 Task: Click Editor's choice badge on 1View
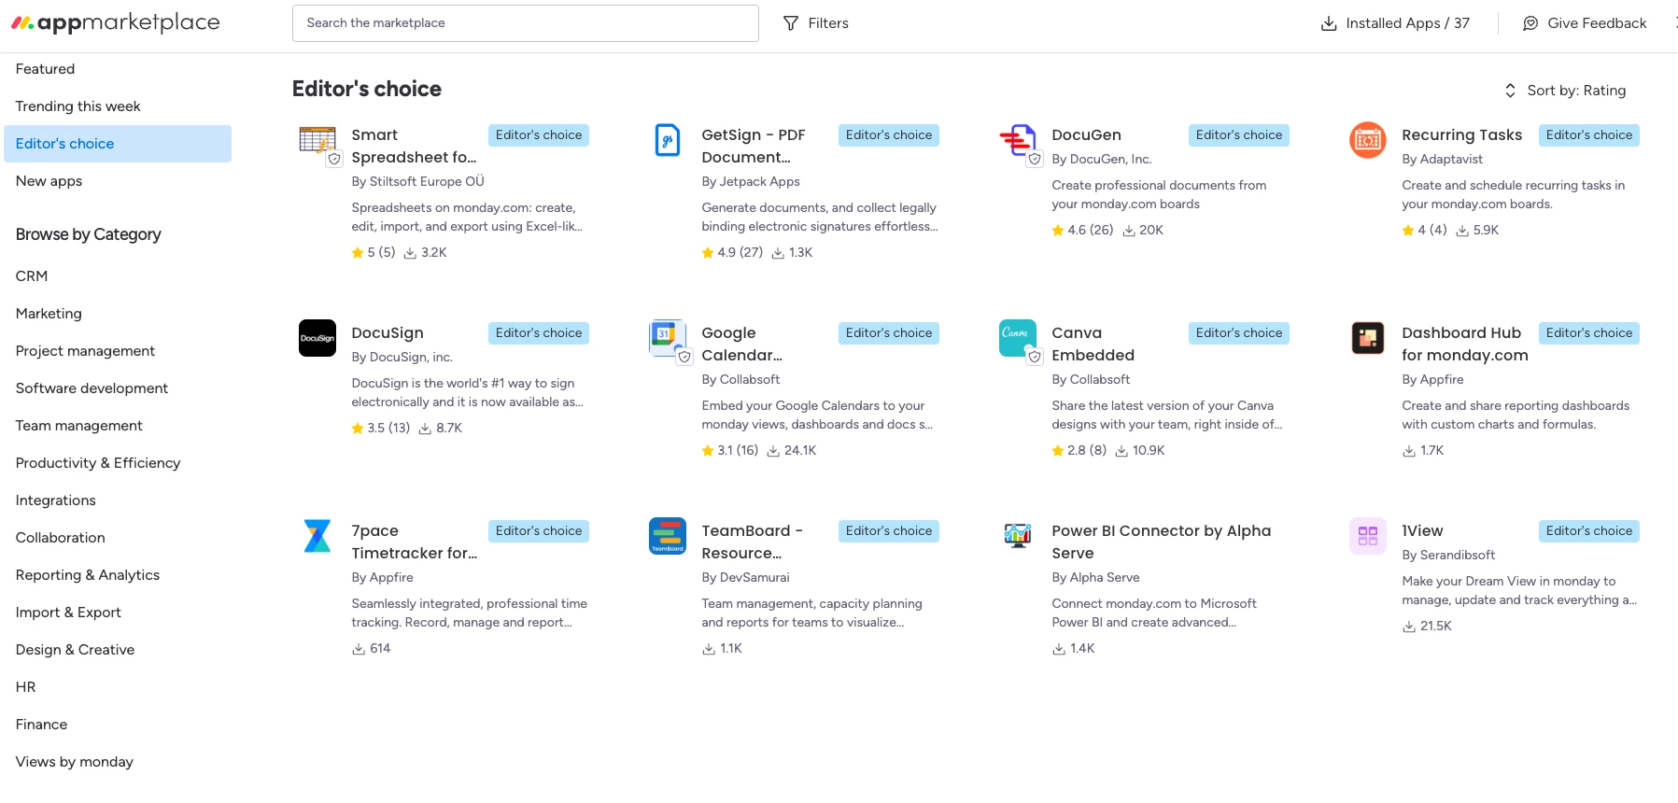coord(1588,531)
